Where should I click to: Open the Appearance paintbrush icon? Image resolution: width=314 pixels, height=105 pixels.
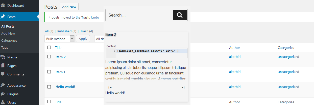[3, 85]
